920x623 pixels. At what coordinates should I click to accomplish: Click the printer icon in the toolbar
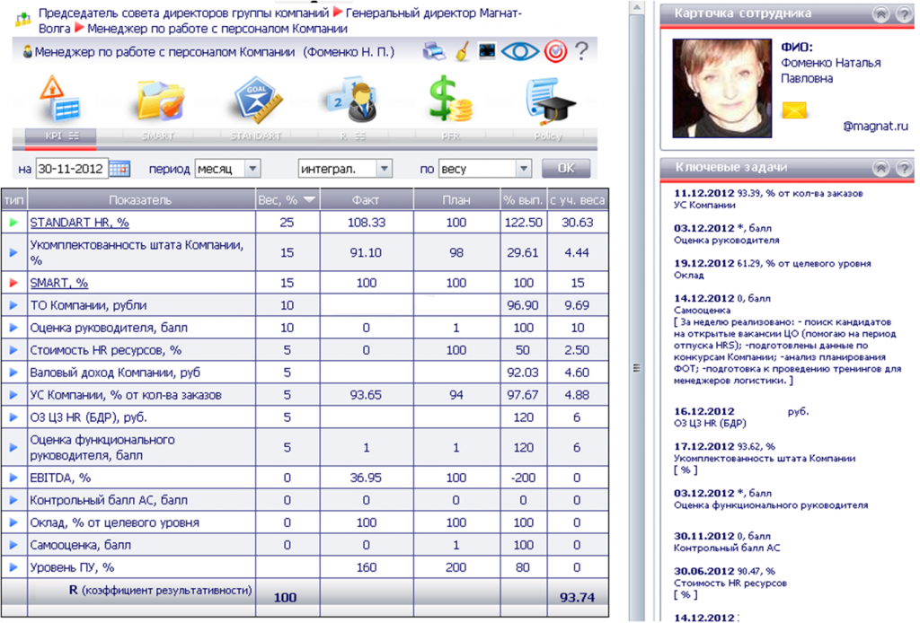tap(434, 52)
